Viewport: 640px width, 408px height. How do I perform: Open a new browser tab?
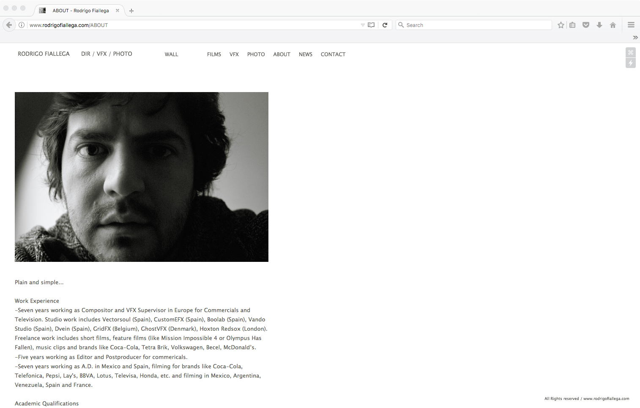pos(131,11)
